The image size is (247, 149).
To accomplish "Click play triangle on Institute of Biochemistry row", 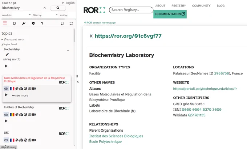I will [x=6, y=121].
